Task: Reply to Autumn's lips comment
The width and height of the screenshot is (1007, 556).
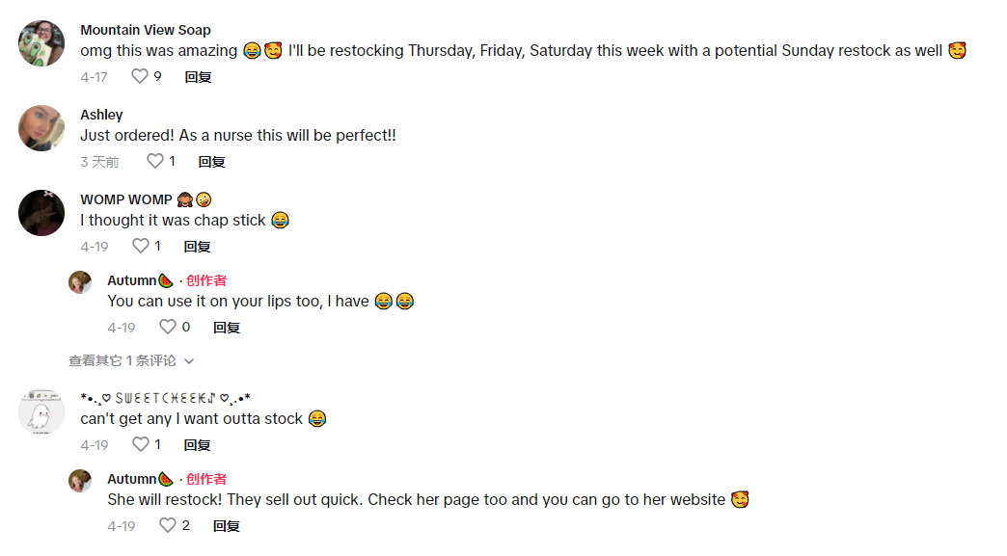Action: click(227, 328)
